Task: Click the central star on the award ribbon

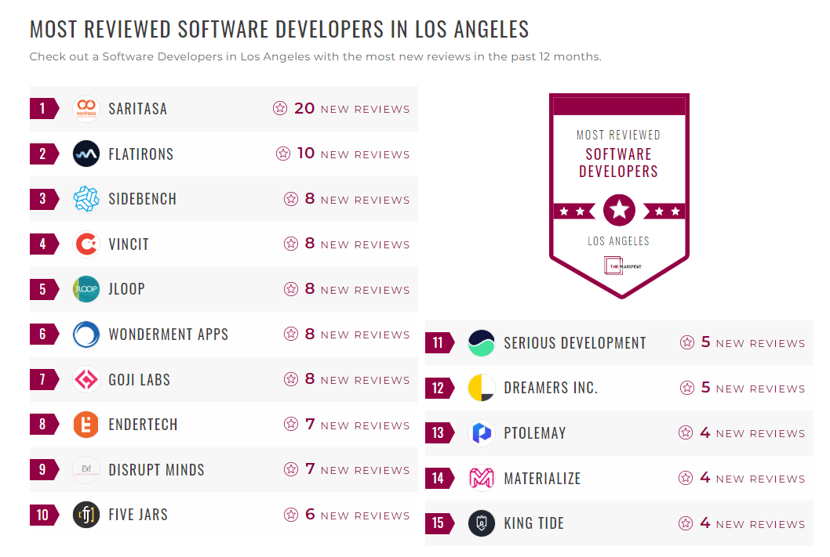Action: [619, 209]
